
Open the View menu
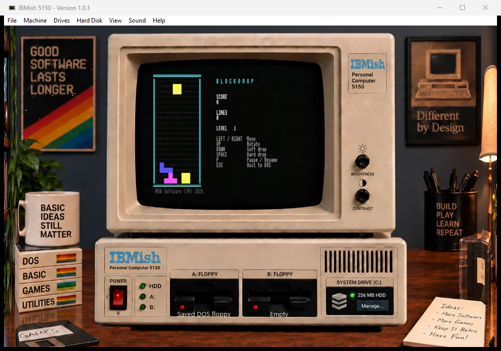[x=115, y=21]
